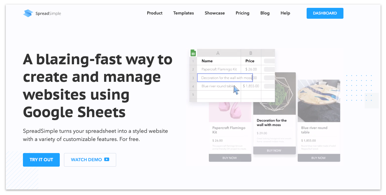Click the TRY IT OUT button
This screenshot has width=386, height=195.
coord(41,160)
